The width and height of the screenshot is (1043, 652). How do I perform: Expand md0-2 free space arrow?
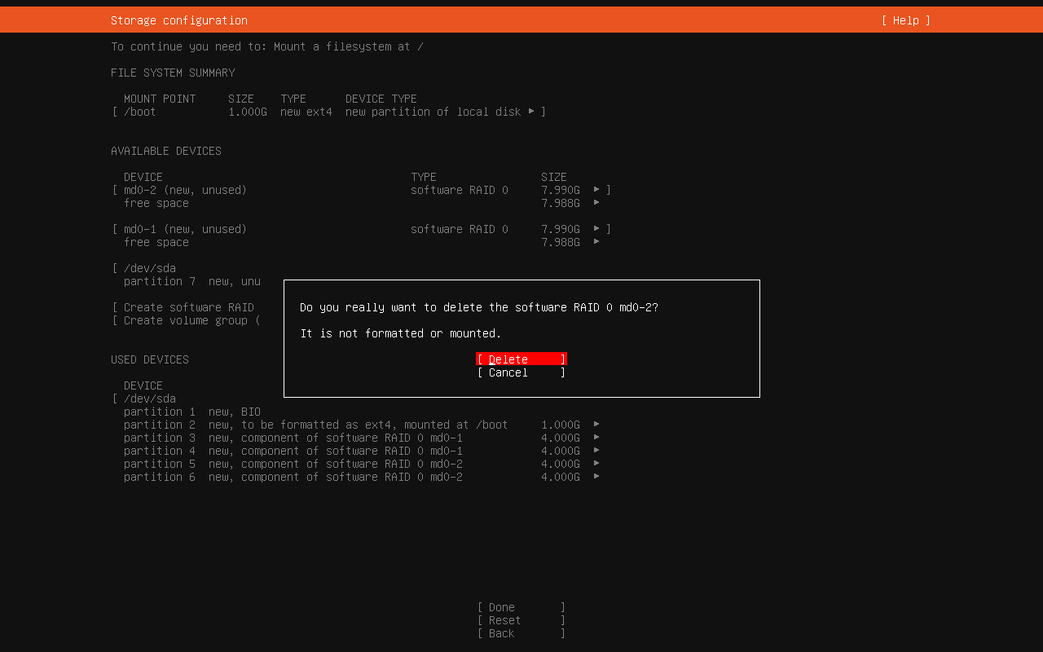596,203
